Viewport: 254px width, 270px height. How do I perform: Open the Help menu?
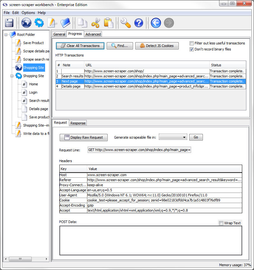[x=42, y=13]
